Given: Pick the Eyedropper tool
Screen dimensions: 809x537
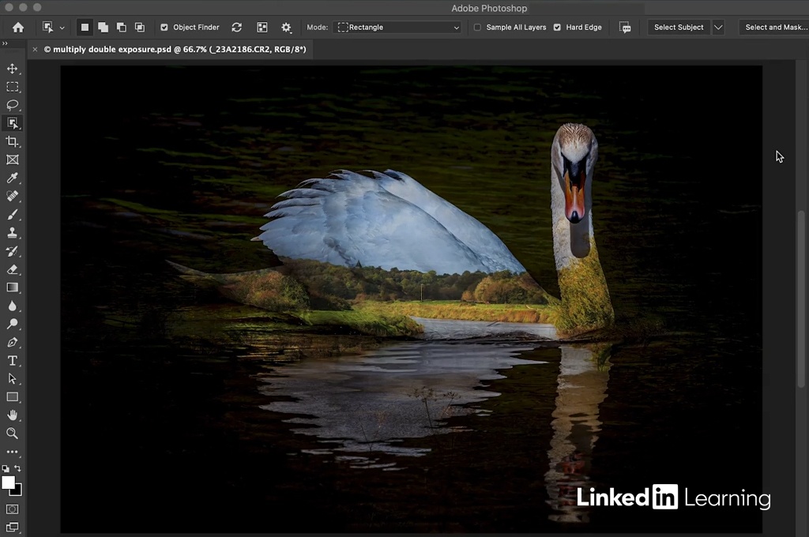Looking at the screenshot, I should (13, 178).
